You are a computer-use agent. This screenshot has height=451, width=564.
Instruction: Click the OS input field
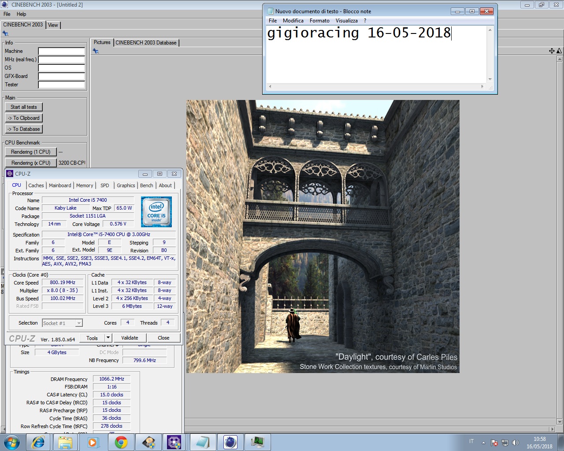pyautogui.click(x=62, y=68)
